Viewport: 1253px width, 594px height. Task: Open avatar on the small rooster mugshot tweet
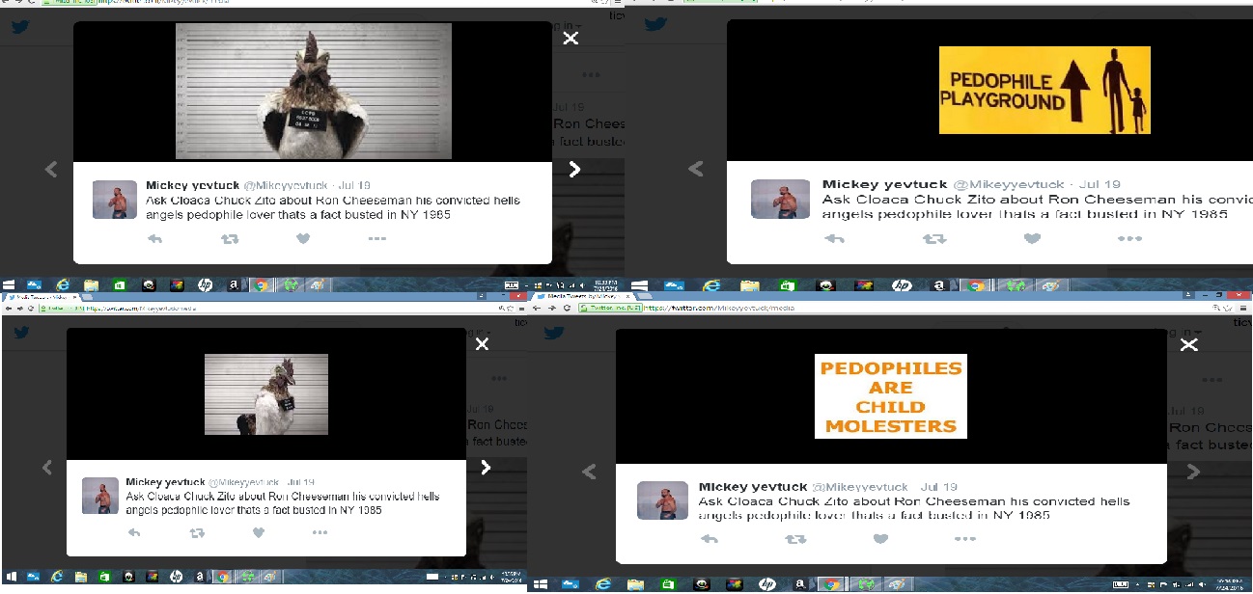click(x=100, y=496)
